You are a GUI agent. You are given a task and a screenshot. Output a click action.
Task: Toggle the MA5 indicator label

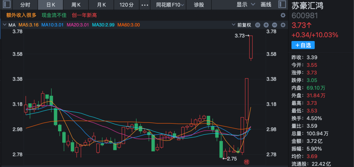[x=29, y=25]
